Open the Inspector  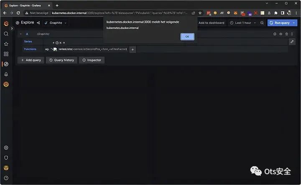tap(92, 60)
